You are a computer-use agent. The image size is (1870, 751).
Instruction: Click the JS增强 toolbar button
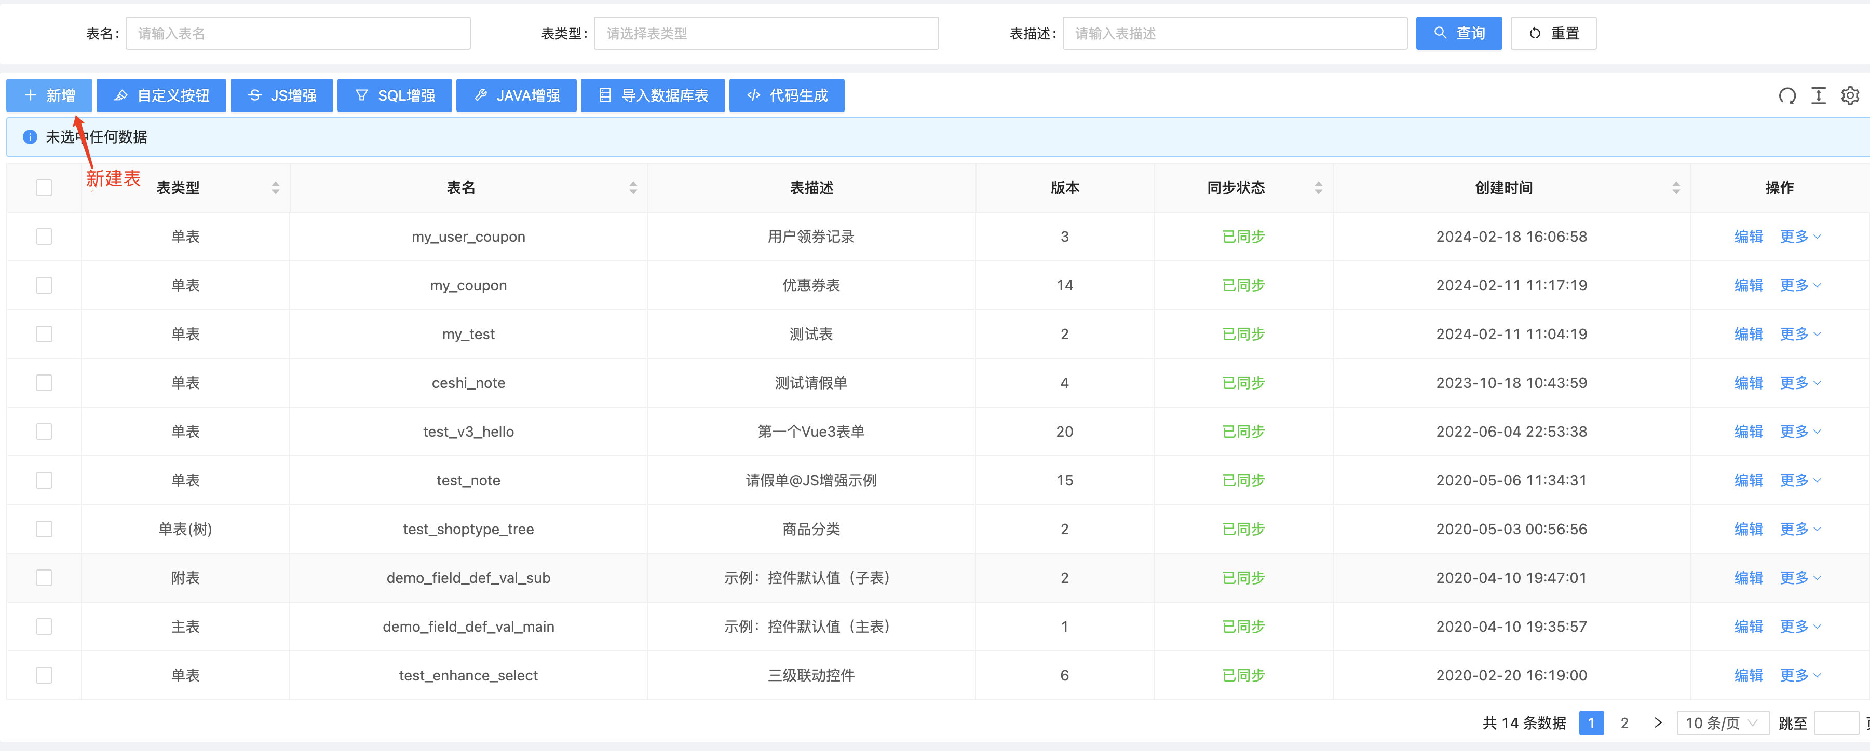point(282,95)
